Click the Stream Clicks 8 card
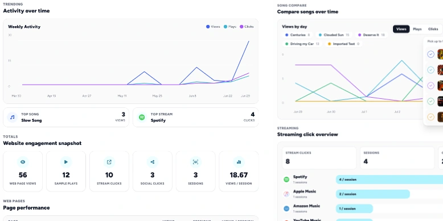The image size is (443, 221). pos(319,158)
